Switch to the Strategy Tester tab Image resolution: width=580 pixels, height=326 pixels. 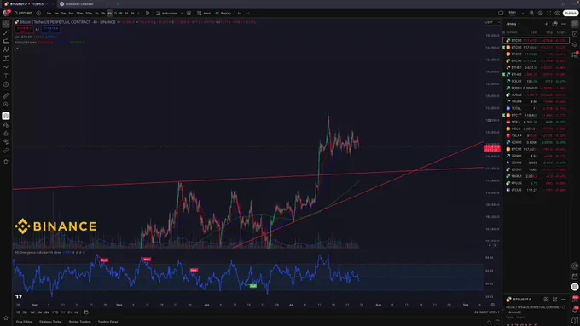[50, 322]
